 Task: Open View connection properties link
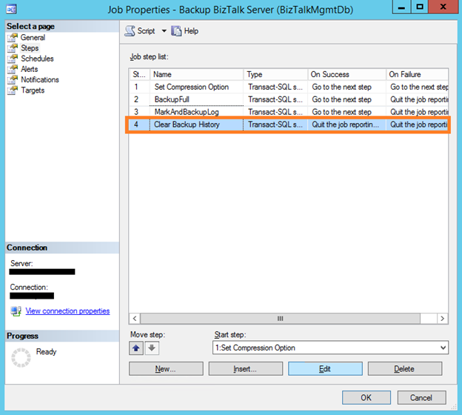tap(67, 311)
